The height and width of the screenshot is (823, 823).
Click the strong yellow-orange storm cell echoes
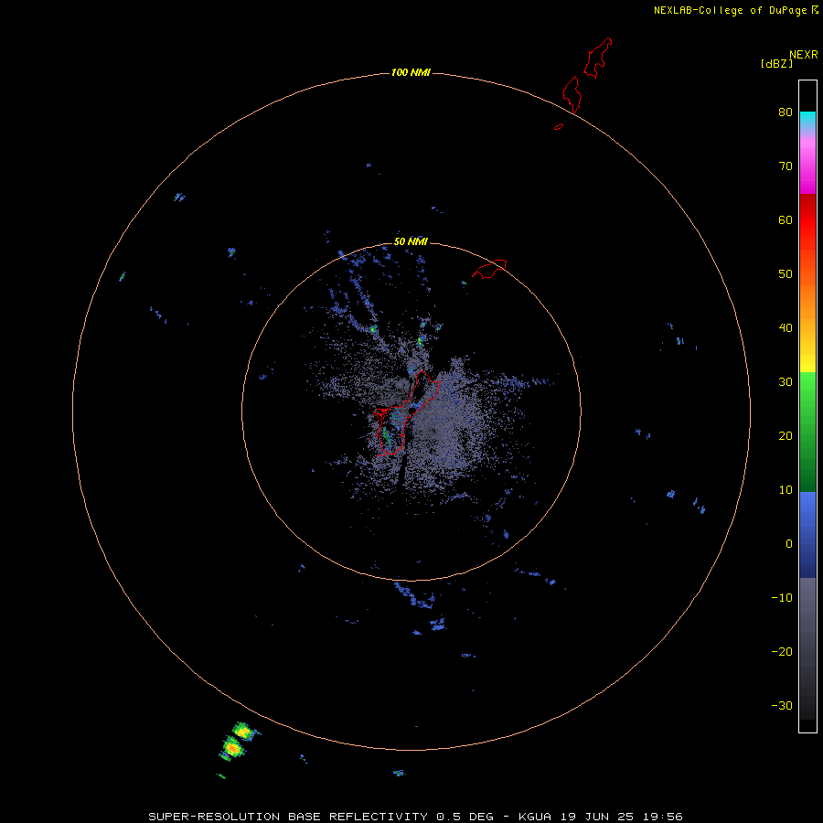[x=237, y=739]
